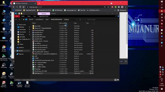Select EasyJTAG Plus 2 shortcut

point(63,32)
